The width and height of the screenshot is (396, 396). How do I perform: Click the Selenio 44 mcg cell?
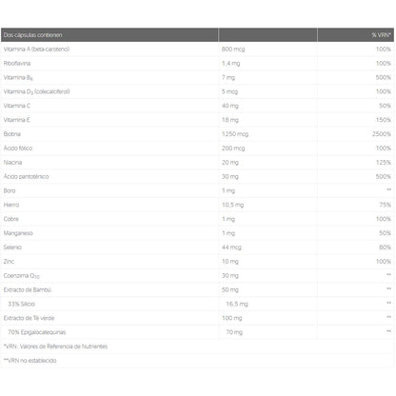click(231, 247)
